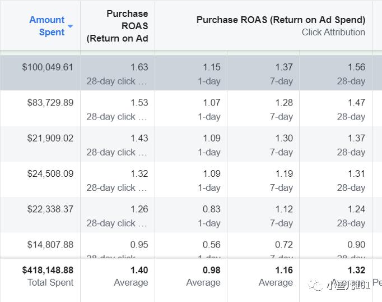
Task: Select the 1.63 Purchase ROAS value
Action: (139, 67)
